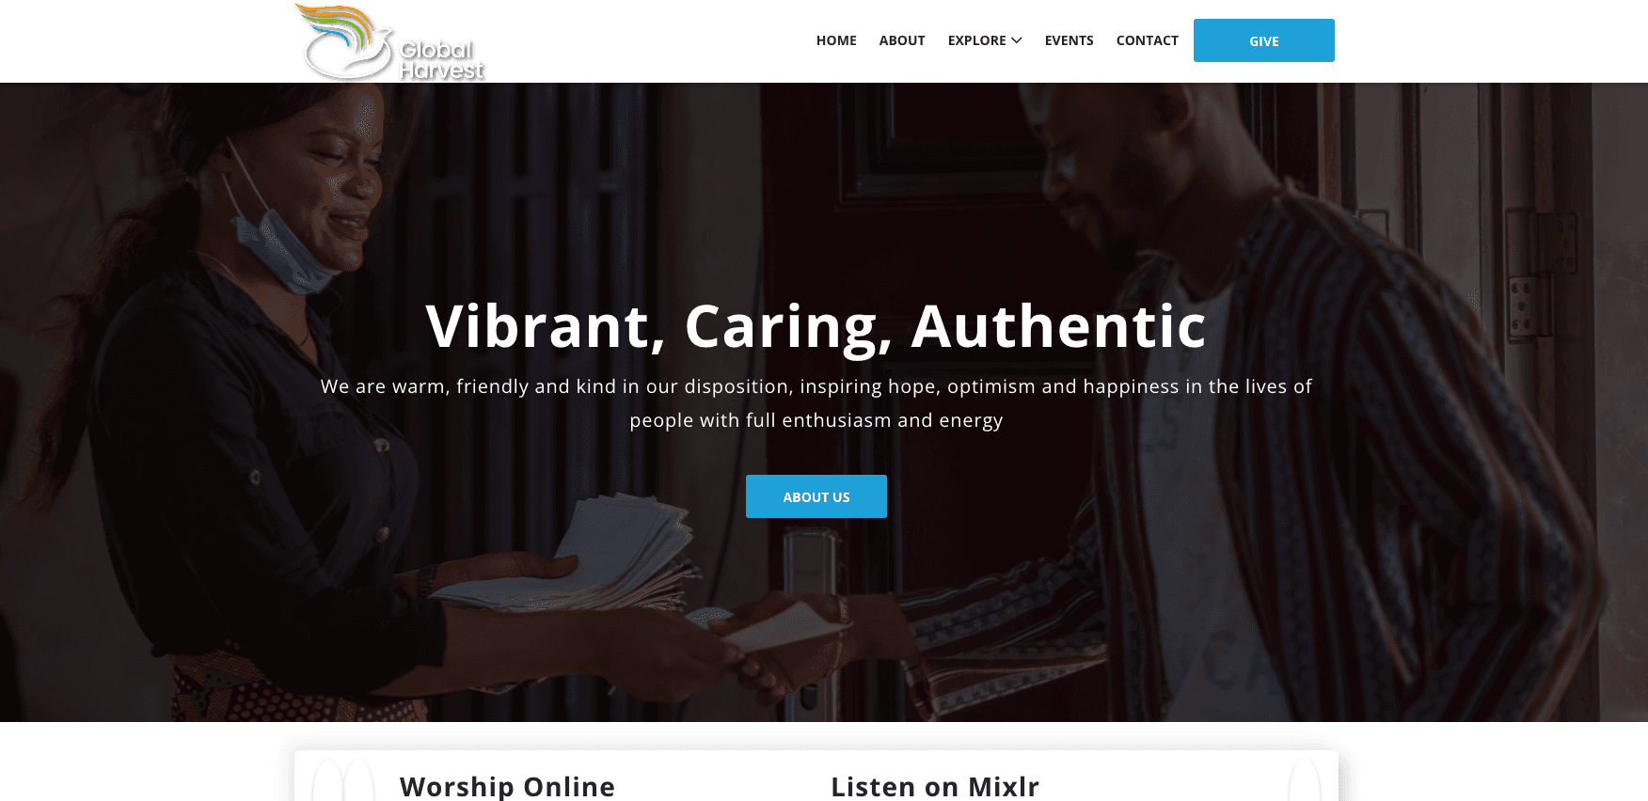Click the faint icon left of Worship Online
This screenshot has width=1648, height=801.
pyautogui.click(x=343, y=780)
